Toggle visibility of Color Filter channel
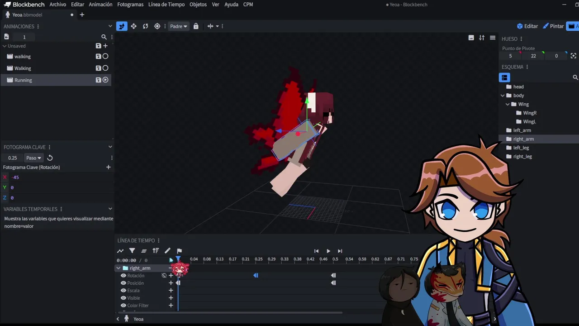579x326 pixels. [x=123, y=305]
